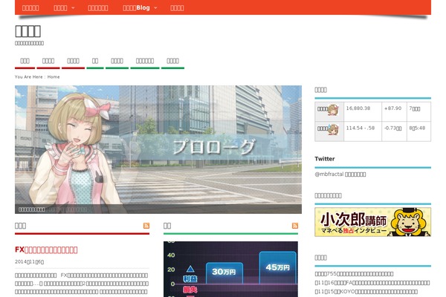Viewport: 446px width, 297px height.
Task: Open the 30万円 45万円 chart thumbnail
Action: [230, 269]
